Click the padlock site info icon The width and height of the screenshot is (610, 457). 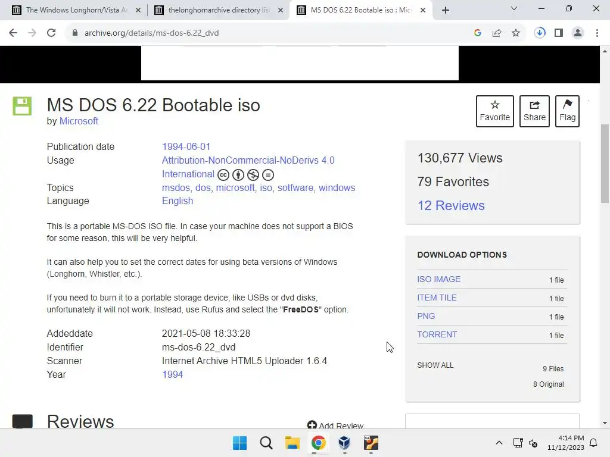tap(74, 33)
